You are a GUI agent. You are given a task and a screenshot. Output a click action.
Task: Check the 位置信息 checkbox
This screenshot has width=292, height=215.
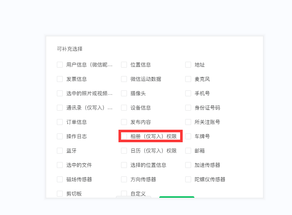(124, 65)
